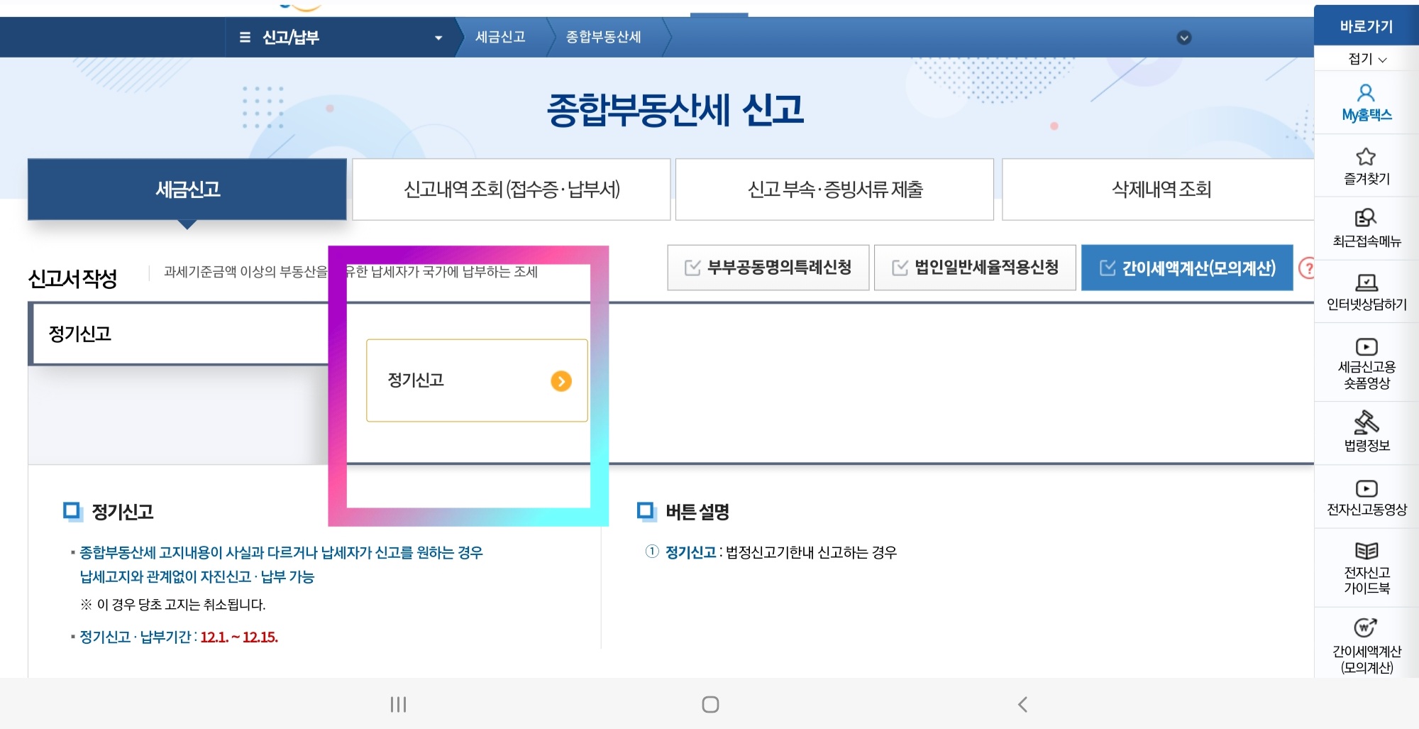The height and width of the screenshot is (729, 1419).
Task: Click the red question mark help icon
Action: click(1307, 268)
